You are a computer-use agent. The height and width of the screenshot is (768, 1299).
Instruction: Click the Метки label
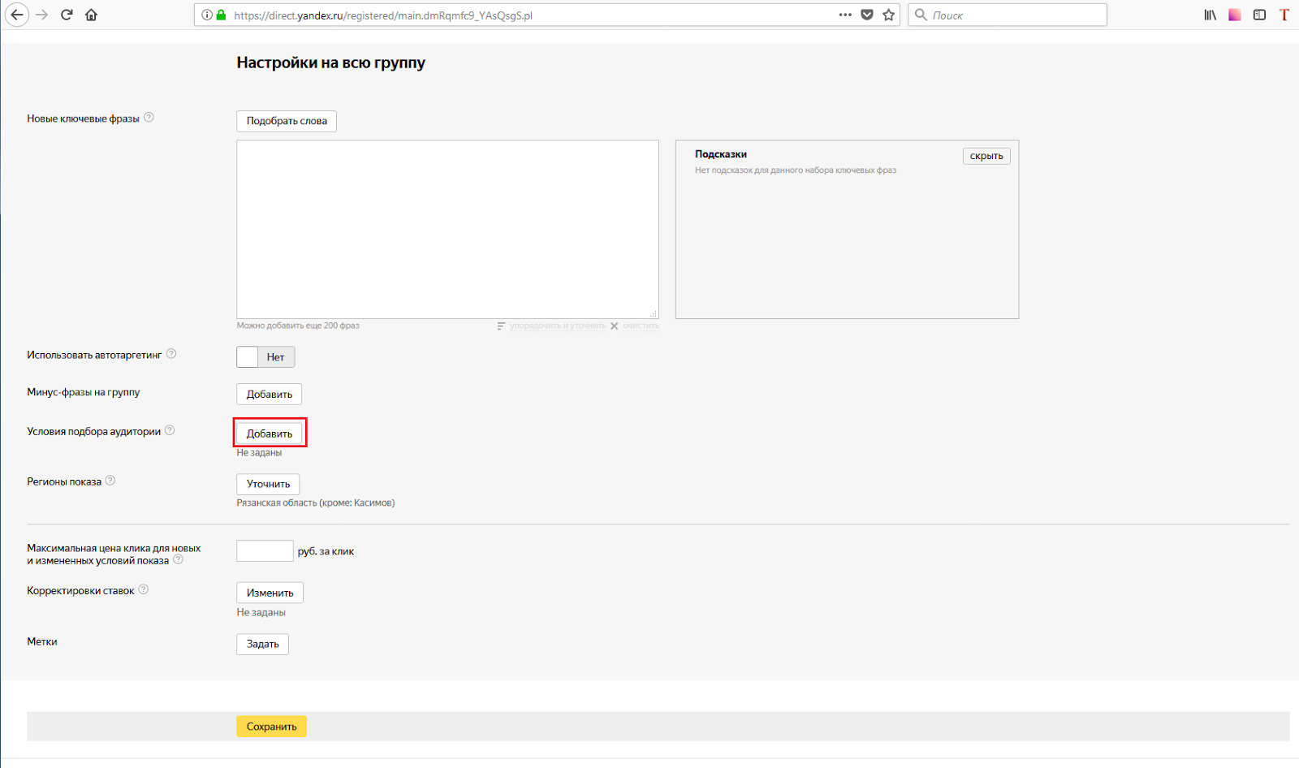pyautogui.click(x=42, y=641)
